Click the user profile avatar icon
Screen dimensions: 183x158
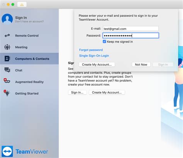point(7,19)
